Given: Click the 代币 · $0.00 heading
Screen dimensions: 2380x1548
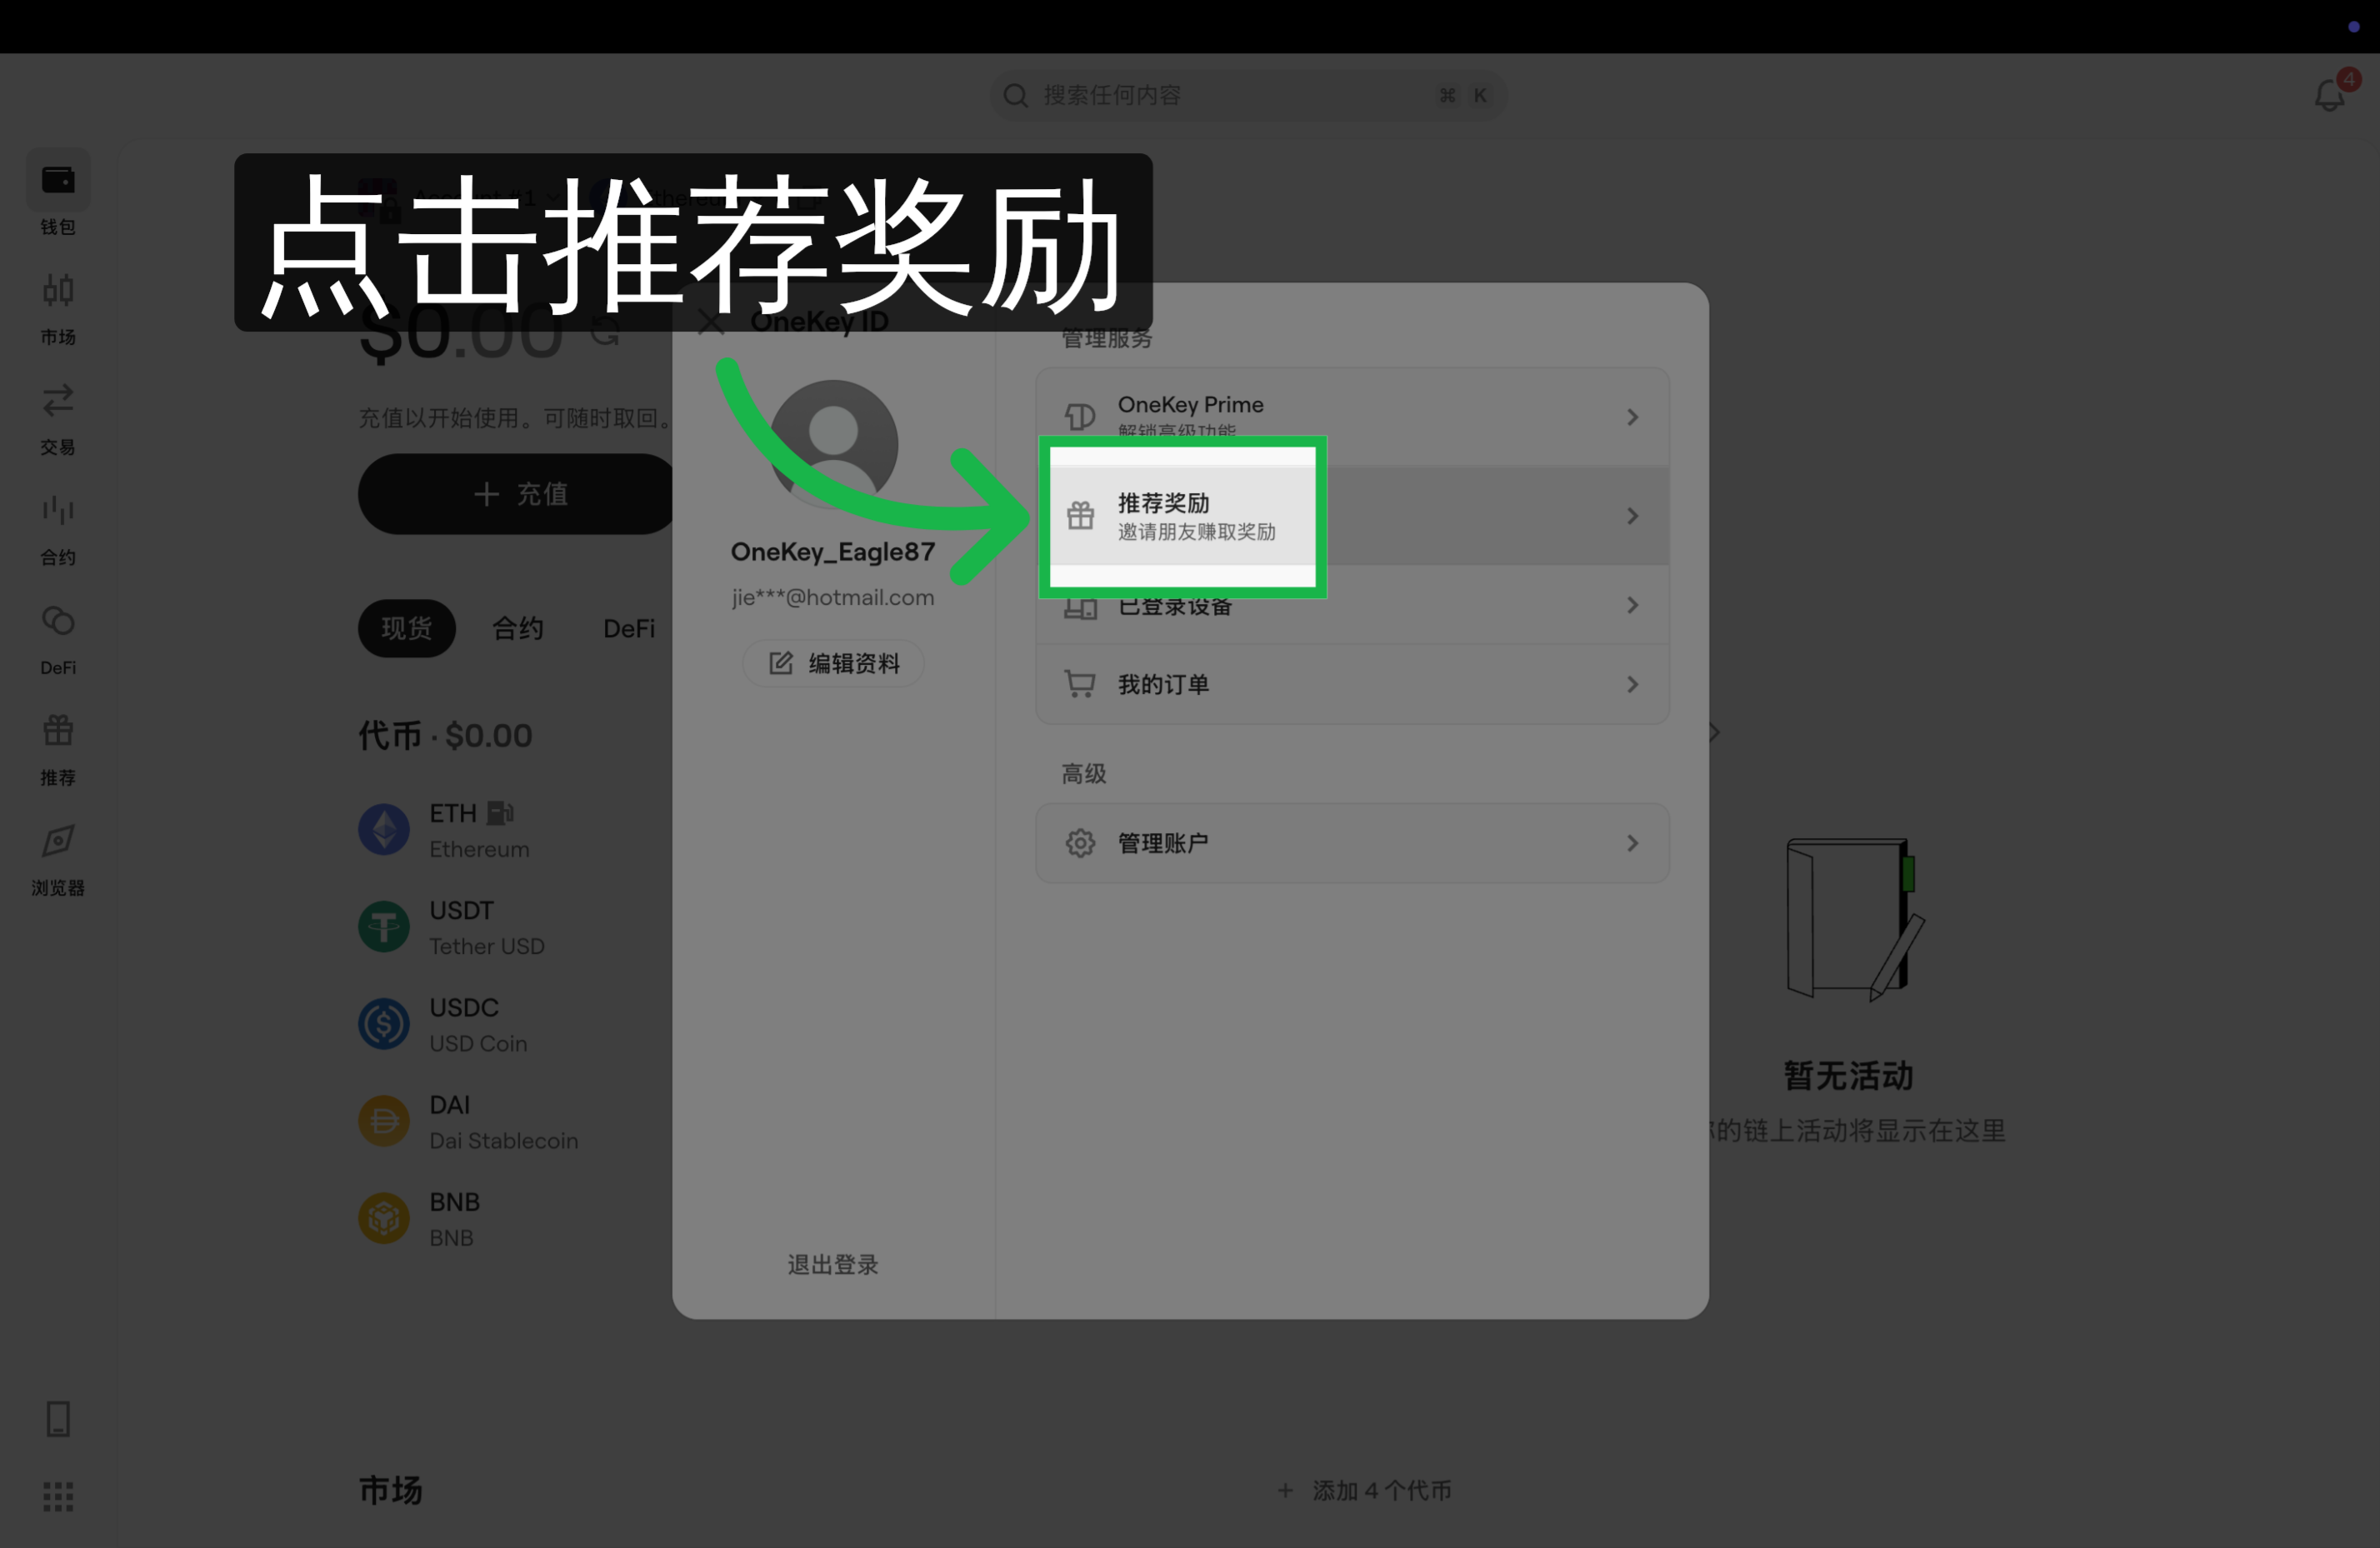Looking at the screenshot, I should (x=445, y=735).
